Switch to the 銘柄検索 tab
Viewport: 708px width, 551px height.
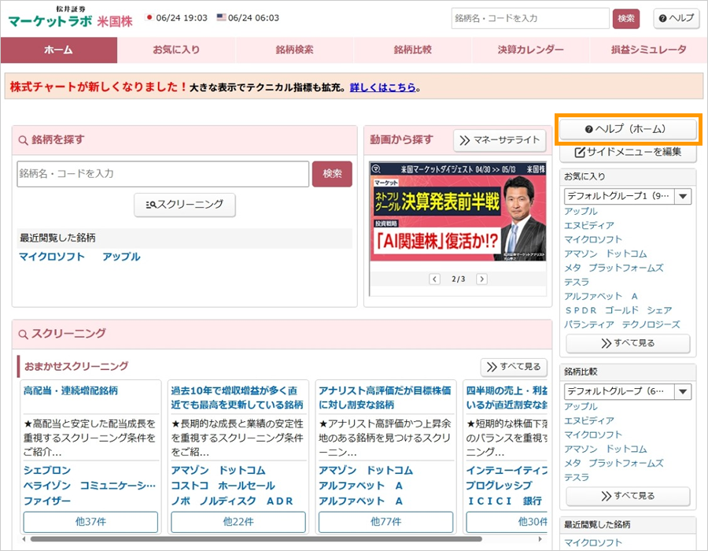coord(294,50)
